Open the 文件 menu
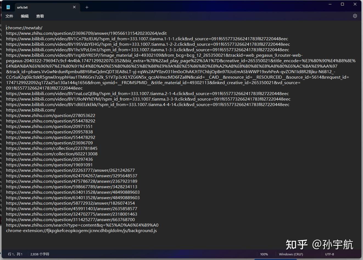The height and width of the screenshot is (260, 363). [x=9, y=16]
